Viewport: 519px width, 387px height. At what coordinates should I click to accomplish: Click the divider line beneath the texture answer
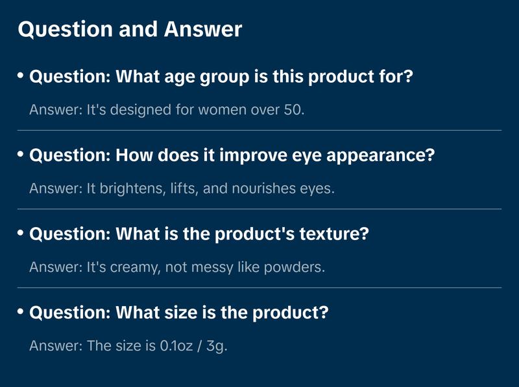(259, 287)
